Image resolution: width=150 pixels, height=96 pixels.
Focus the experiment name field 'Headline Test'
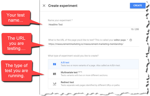(x=93, y=25)
